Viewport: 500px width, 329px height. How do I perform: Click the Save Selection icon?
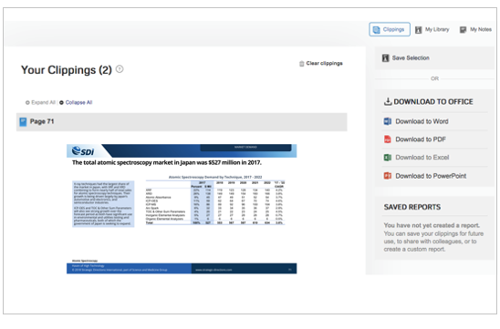[x=386, y=58]
